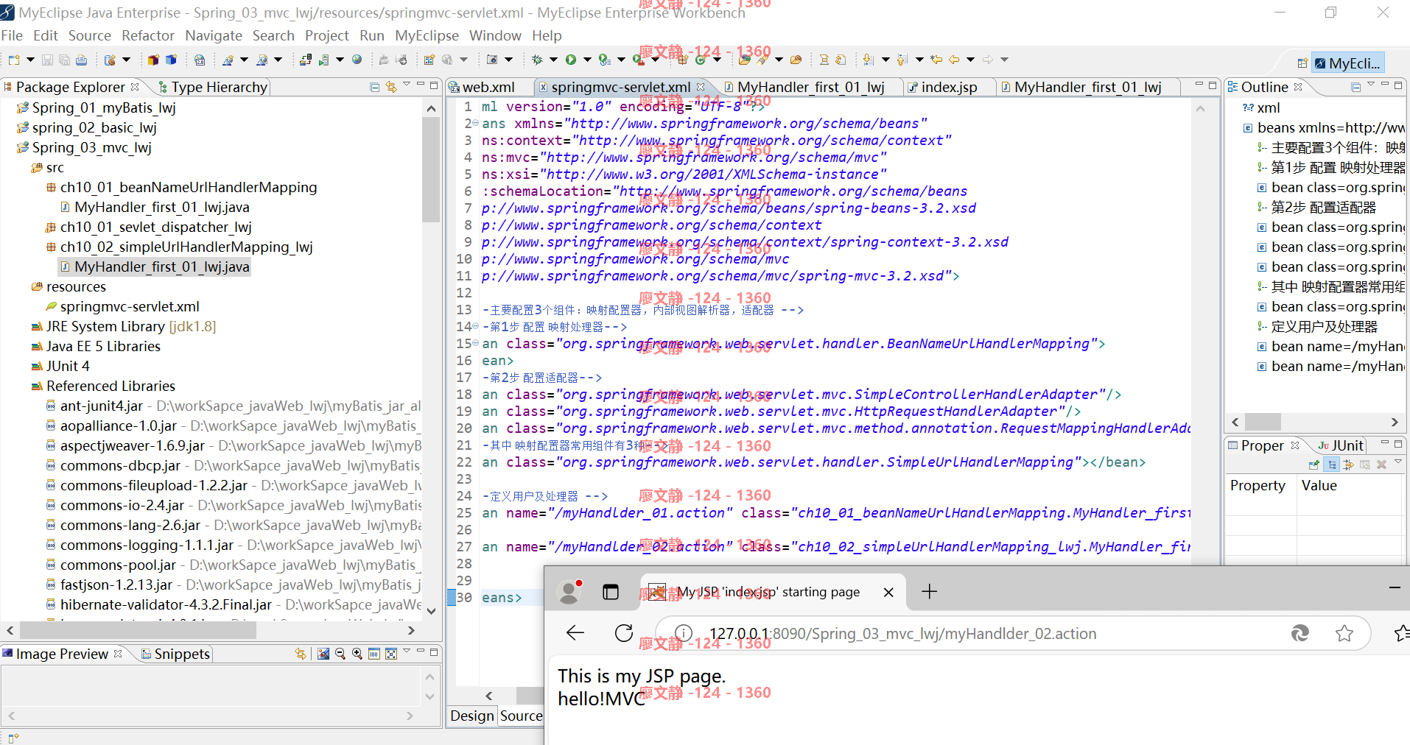1410x745 pixels.
Task: Click the Debug bug icon in toolbar
Action: (537, 60)
